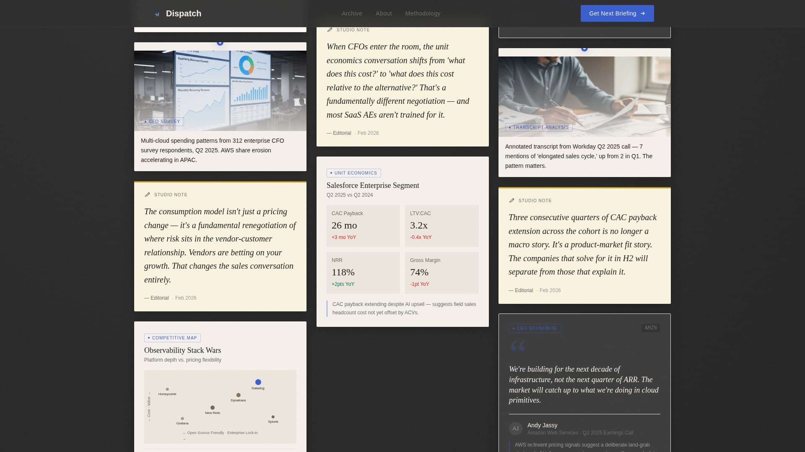Click the LTV:CAC 3.2x metric tile
Viewport: 805px width, 452px height.
pos(442,226)
